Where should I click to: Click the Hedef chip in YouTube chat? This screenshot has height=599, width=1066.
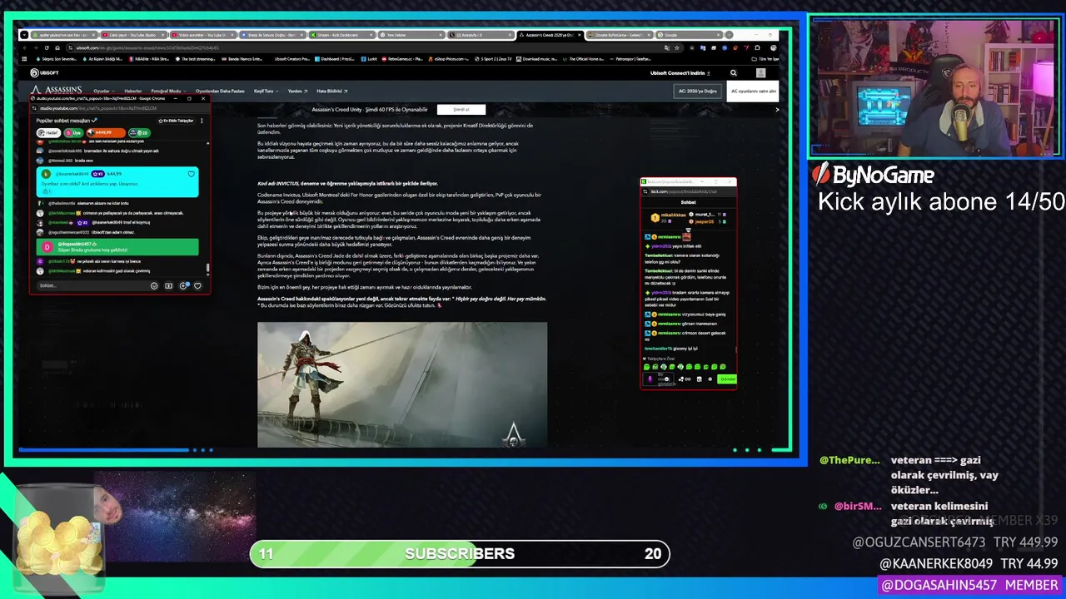coord(49,132)
